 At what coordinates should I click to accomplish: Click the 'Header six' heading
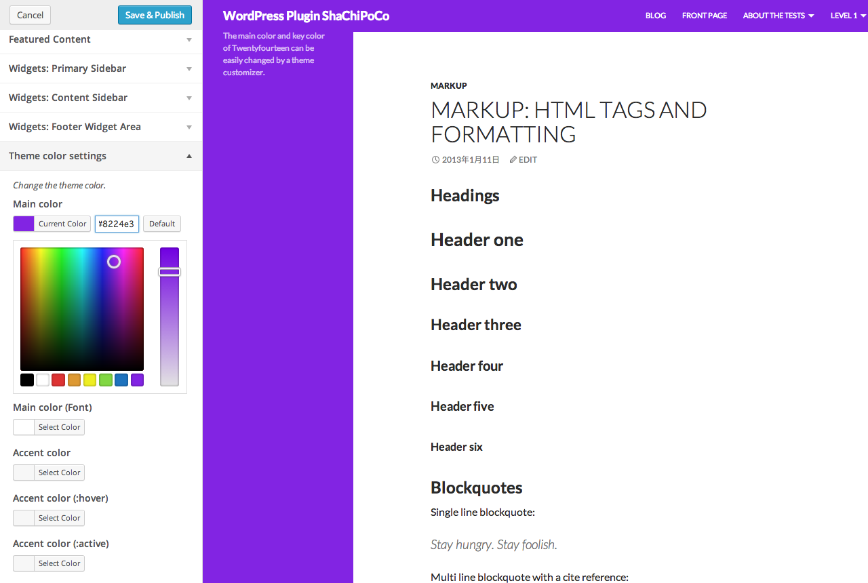456,447
